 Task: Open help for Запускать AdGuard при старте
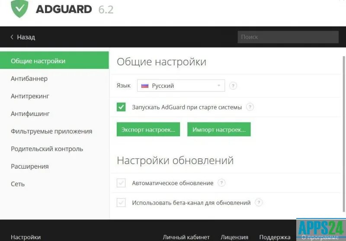click(250, 107)
